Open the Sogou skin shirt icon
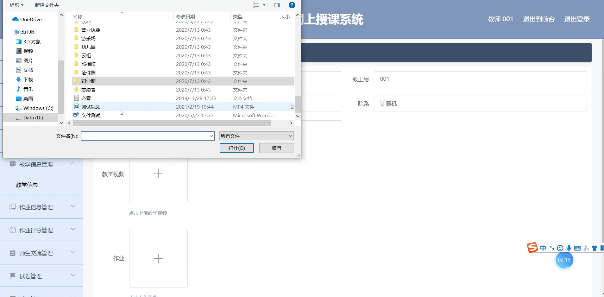The height and width of the screenshot is (297, 604). coord(595,248)
